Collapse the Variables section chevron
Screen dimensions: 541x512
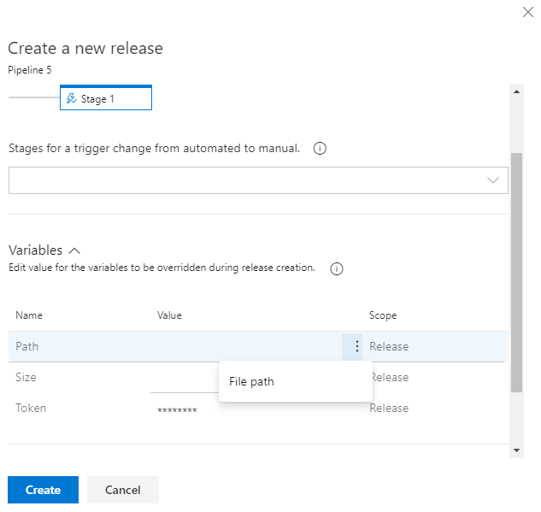click(74, 251)
